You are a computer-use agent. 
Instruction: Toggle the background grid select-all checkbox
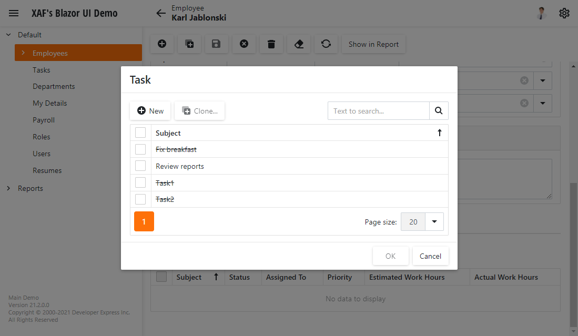[161, 277]
